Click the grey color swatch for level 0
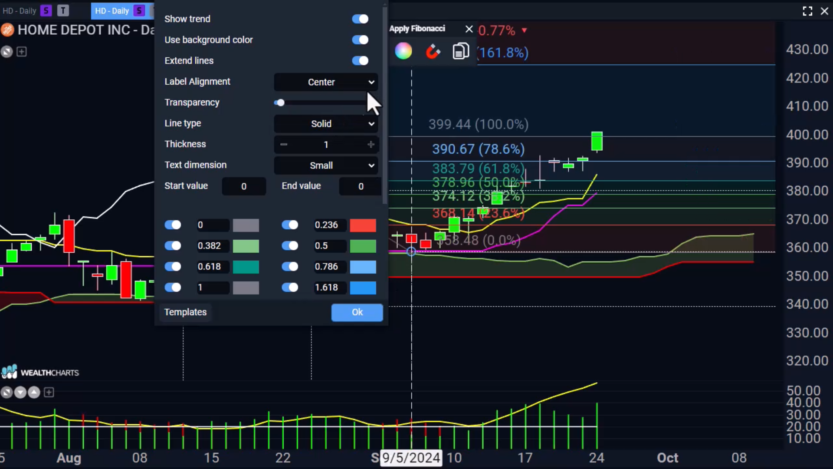 click(x=246, y=225)
